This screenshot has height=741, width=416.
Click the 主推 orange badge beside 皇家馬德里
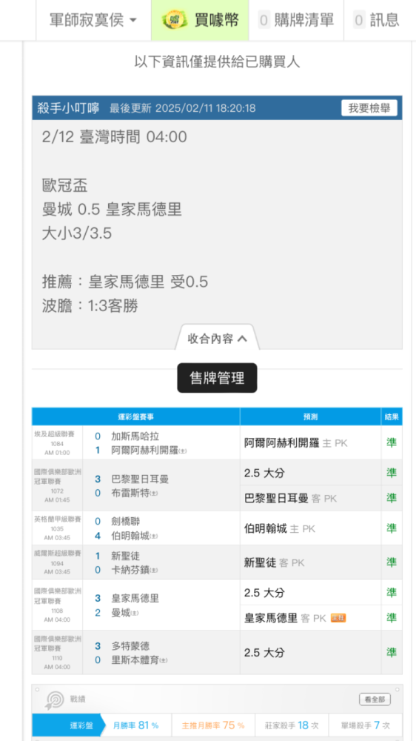pyautogui.click(x=338, y=618)
